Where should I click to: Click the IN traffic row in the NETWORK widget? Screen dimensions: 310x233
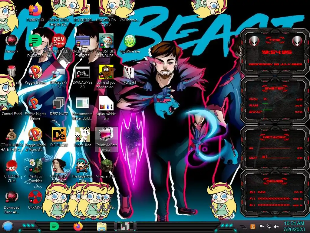click(275, 148)
